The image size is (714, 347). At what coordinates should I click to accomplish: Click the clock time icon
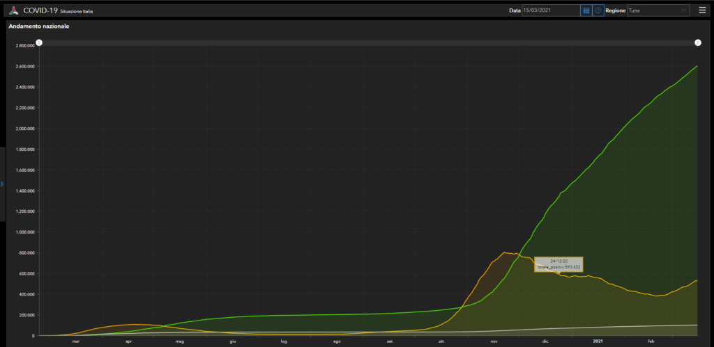coord(598,10)
